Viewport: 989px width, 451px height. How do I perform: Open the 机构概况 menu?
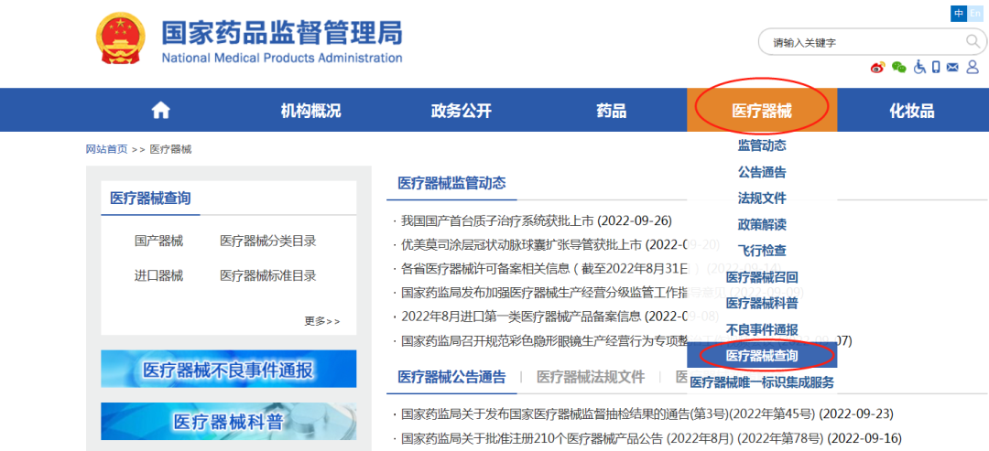[311, 111]
